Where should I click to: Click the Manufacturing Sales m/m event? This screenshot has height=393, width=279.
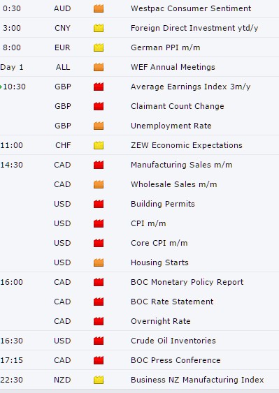181,165
